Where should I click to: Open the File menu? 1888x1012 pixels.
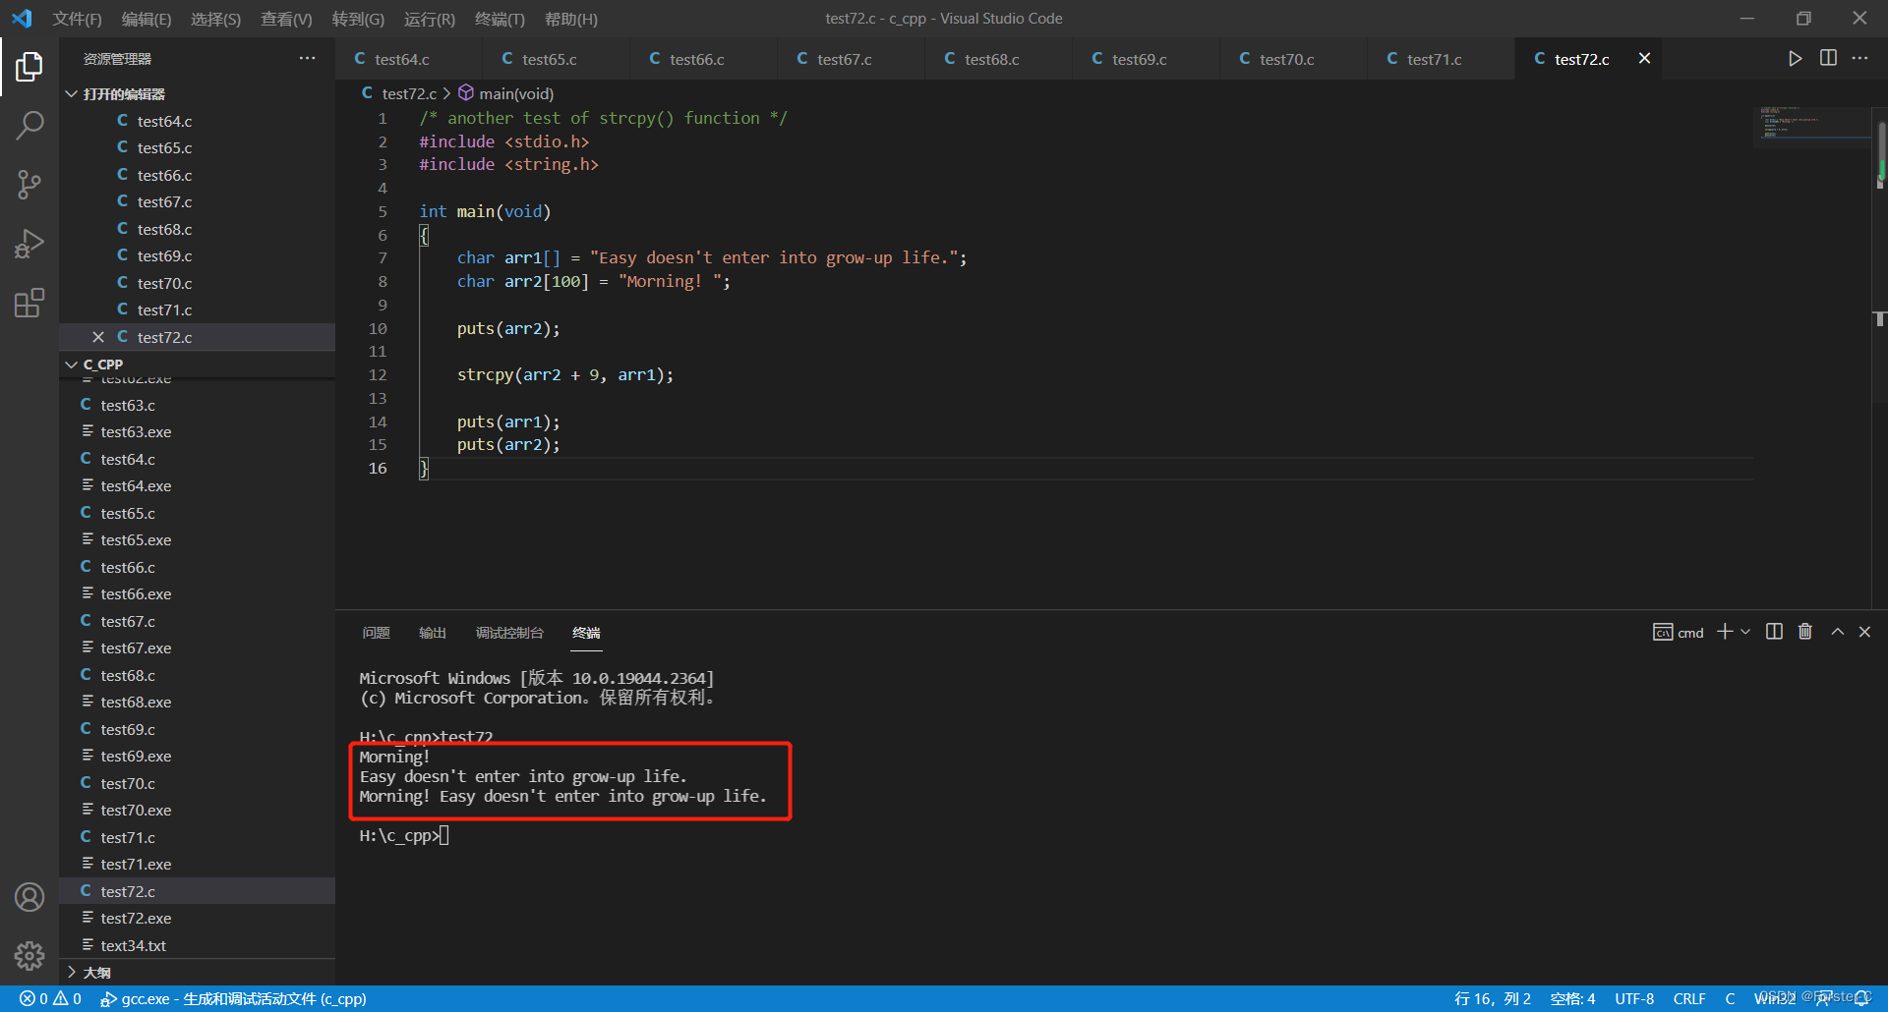coord(77,19)
